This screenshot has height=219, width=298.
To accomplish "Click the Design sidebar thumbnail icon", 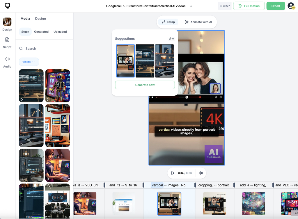I will click(x=7, y=22).
